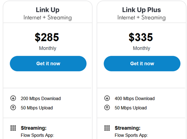
Task: Click Flow Sports App text in Link Up Plus card
Action: [131, 135]
